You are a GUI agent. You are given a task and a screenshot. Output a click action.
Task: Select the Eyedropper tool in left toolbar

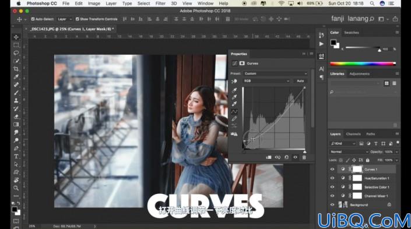pos(16,77)
